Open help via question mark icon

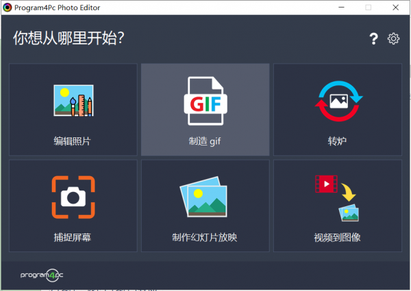[374, 39]
